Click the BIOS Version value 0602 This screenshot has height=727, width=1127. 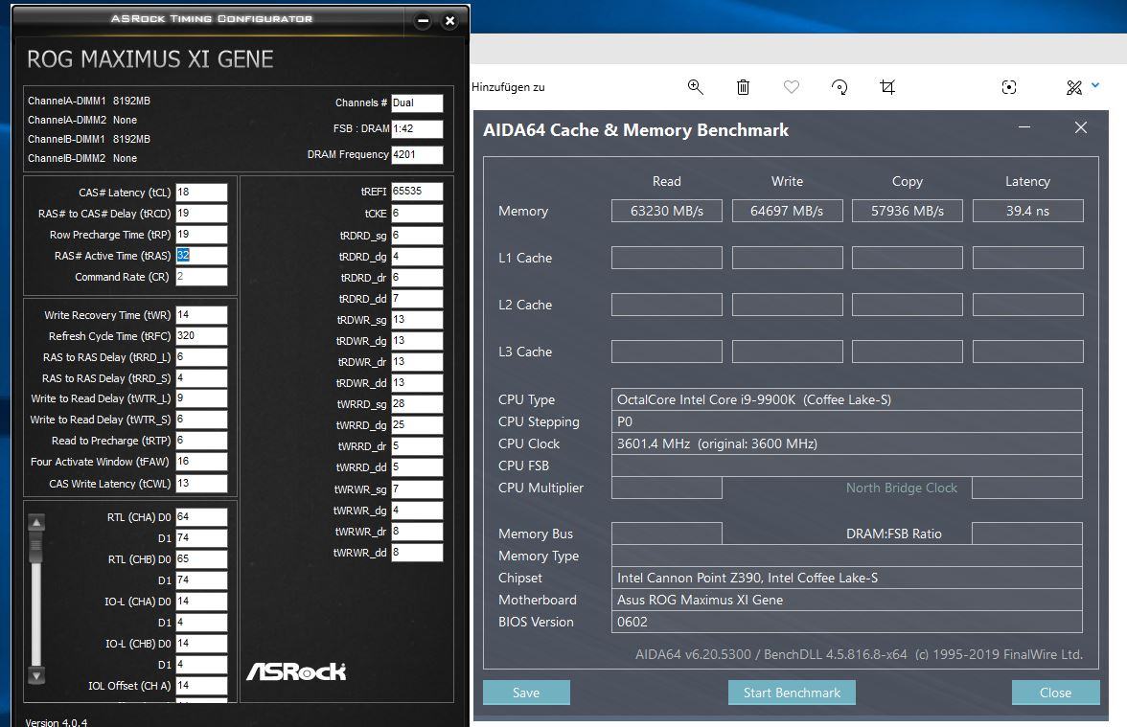point(847,622)
